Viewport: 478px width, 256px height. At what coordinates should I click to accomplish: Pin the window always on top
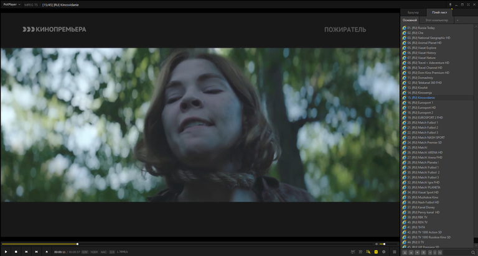click(450, 4)
